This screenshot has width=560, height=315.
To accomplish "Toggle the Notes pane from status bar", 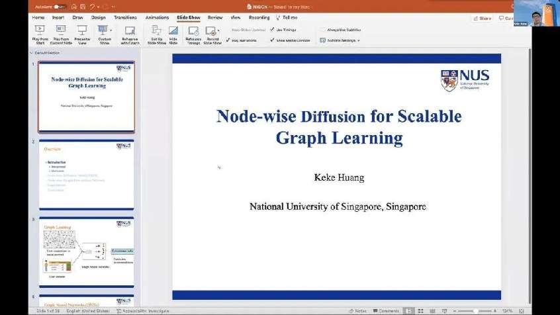I will (x=358, y=311).
